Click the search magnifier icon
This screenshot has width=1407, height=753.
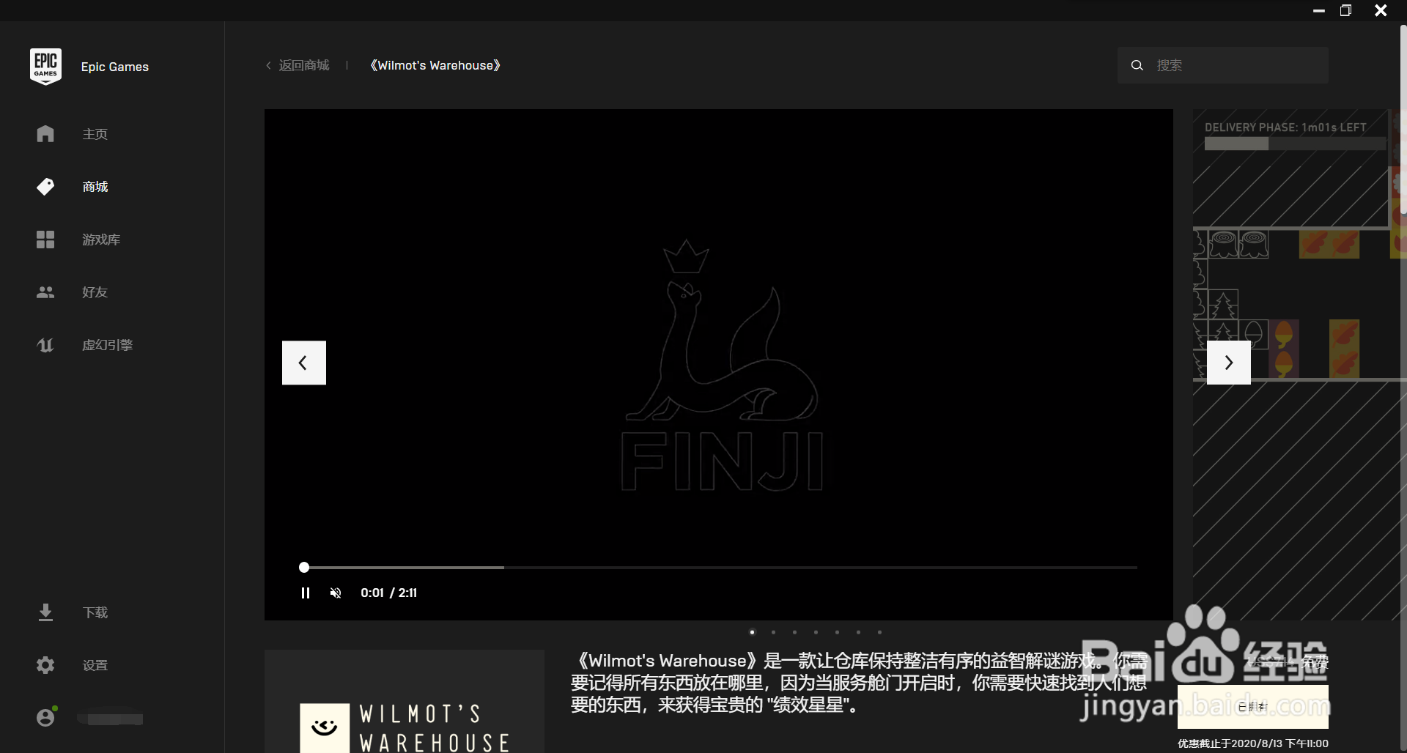coord(1137,65)
